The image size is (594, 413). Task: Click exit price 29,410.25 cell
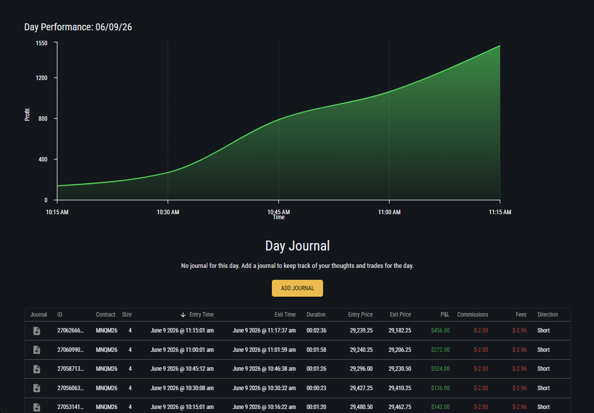click(x=400, y=388)
